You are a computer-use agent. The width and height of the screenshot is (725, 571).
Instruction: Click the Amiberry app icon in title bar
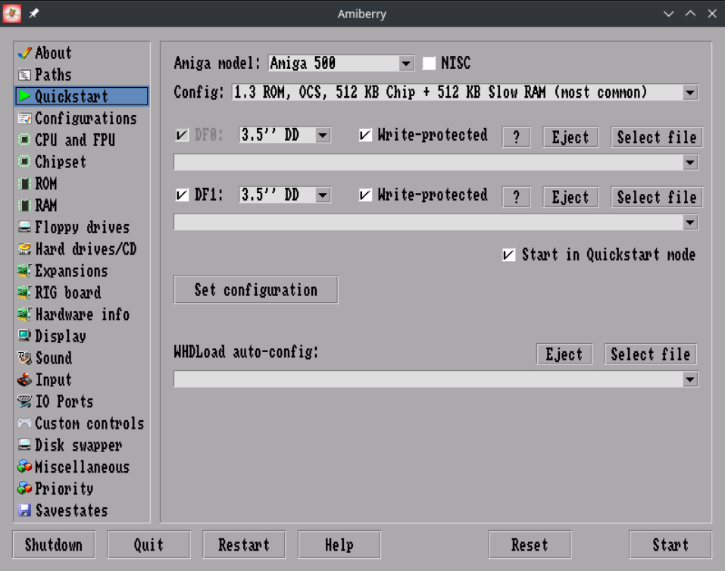tap(11, 14)
